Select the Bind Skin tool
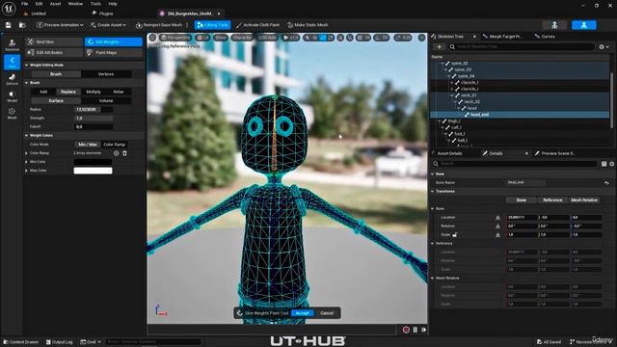 54,41
